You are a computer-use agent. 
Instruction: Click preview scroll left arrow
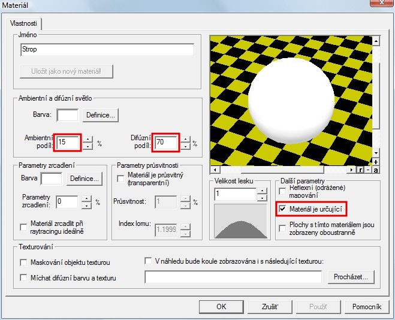click(x=215, y=170)
